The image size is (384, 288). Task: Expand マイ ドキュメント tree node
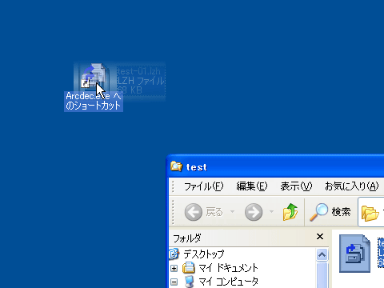[174, 268]
